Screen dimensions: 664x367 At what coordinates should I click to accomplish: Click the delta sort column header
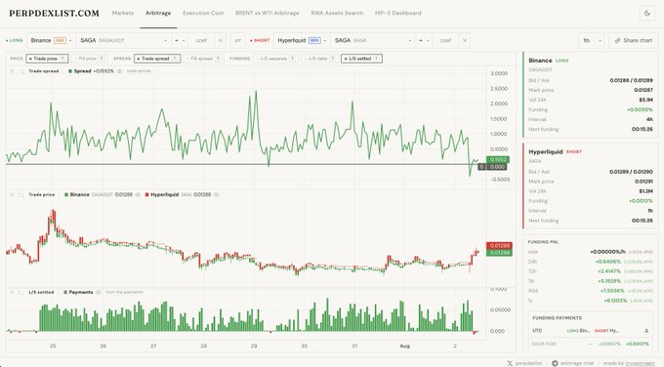pyautogui.click(x=646, y=331)
